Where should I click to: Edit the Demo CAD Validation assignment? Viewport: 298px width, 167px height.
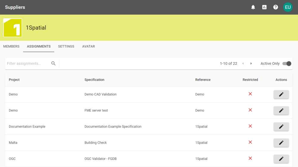click(281, 94)
